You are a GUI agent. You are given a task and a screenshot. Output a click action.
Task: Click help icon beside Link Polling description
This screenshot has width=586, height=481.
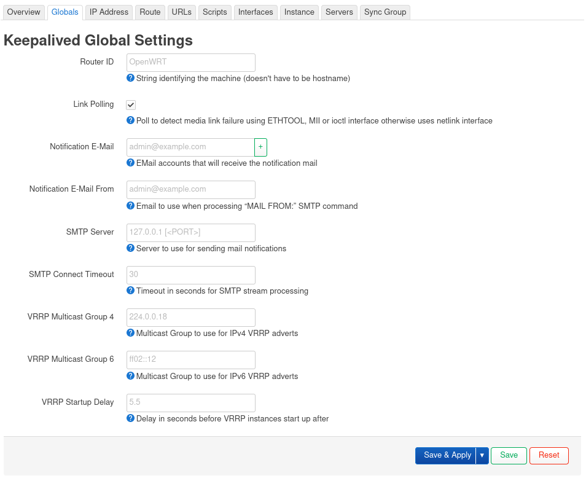(130, 120)
